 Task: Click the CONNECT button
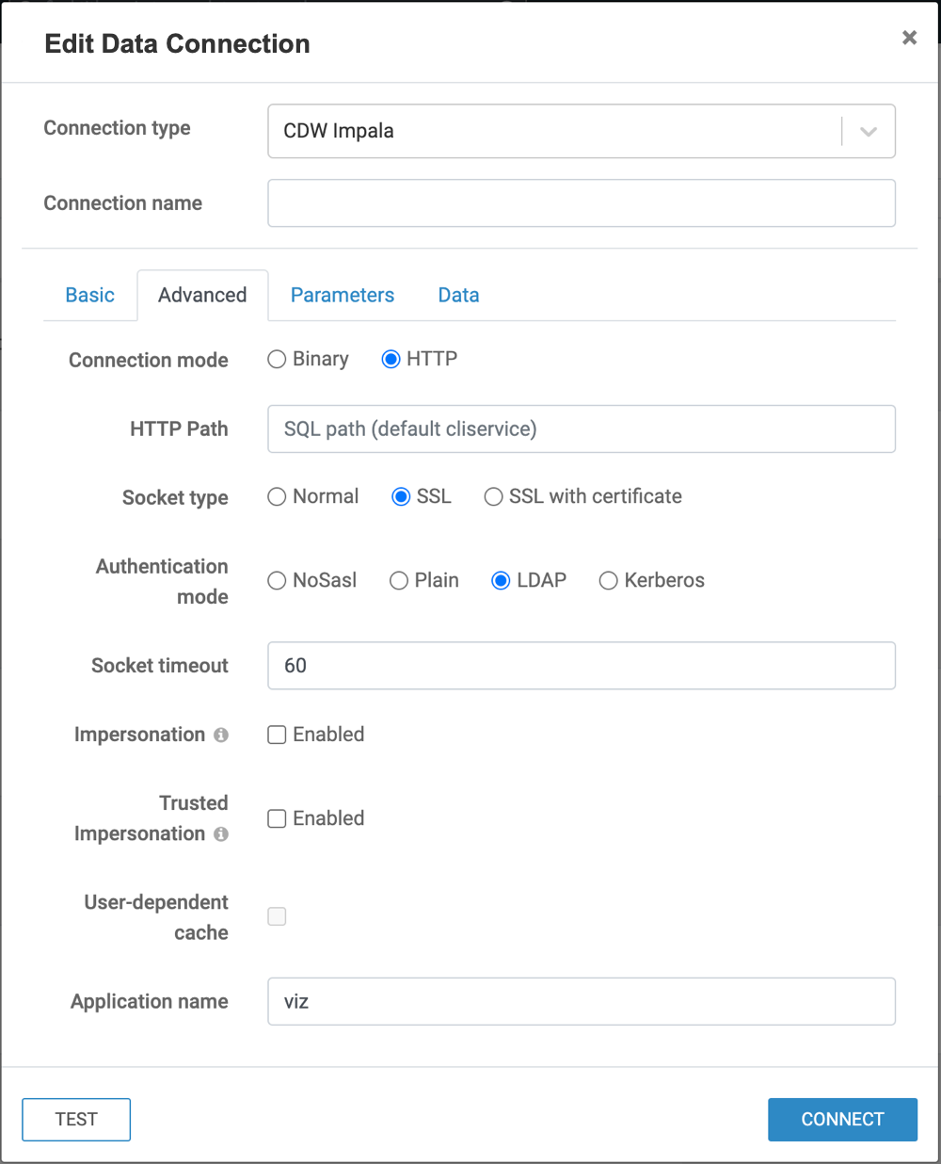pyautogui.click(x=842, y=1119)
